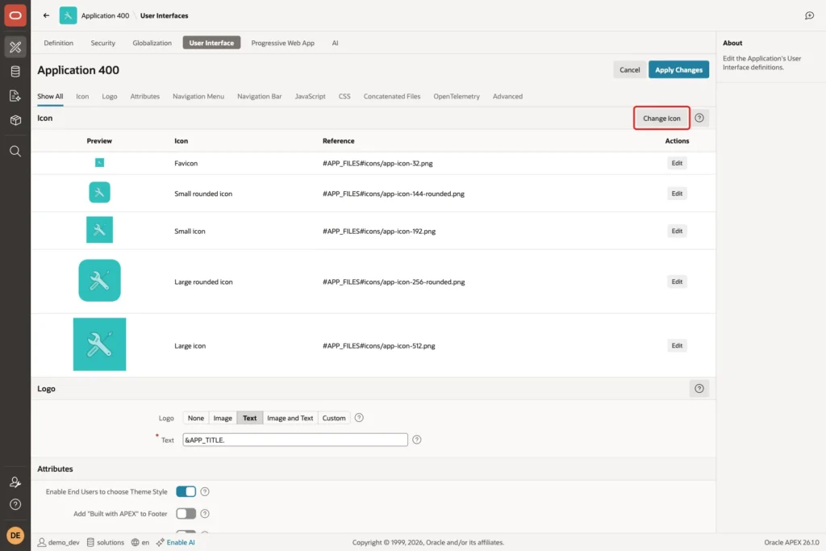Viewport: 826px width, 551px height.
Task: Go back with the arrow icon
Action: [46, 15]
